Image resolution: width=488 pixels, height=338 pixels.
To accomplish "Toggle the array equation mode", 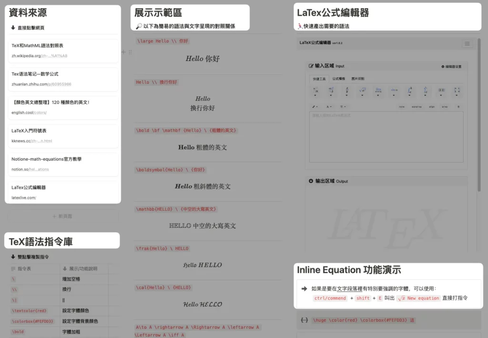I will [445, 106].
